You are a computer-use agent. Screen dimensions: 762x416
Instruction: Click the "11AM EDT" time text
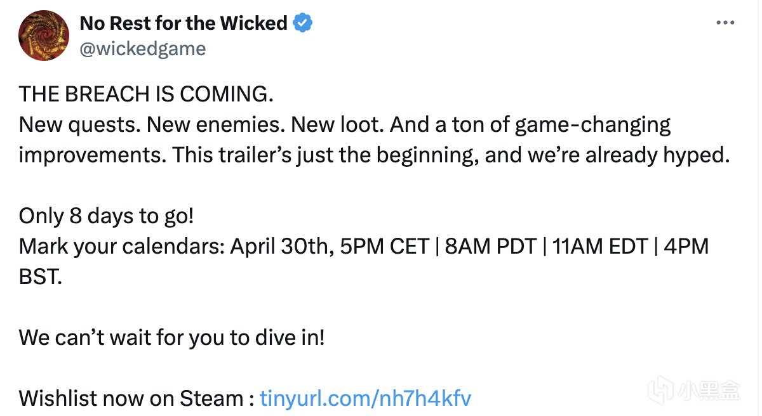(599, 246)
